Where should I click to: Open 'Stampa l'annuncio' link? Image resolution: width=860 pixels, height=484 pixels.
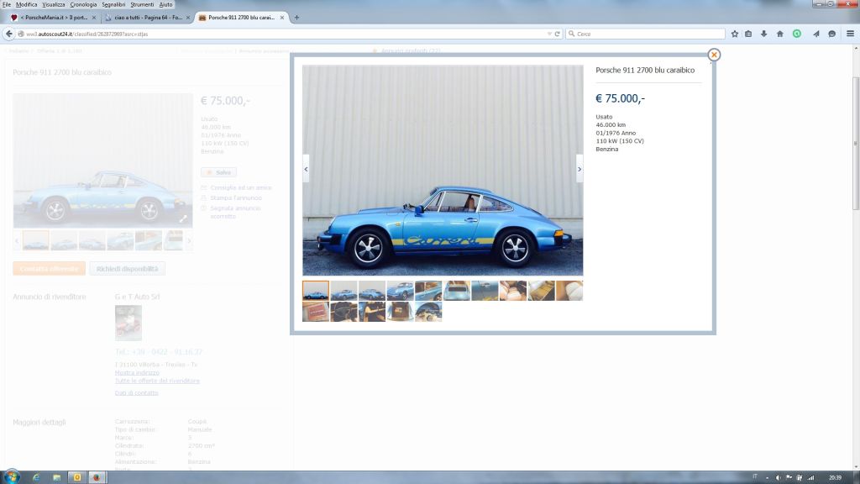236,198
